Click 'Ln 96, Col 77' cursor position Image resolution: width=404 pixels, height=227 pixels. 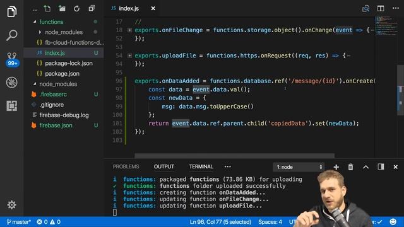pos(220,222)
